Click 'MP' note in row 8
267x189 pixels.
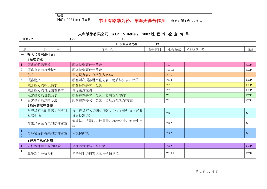248,113
